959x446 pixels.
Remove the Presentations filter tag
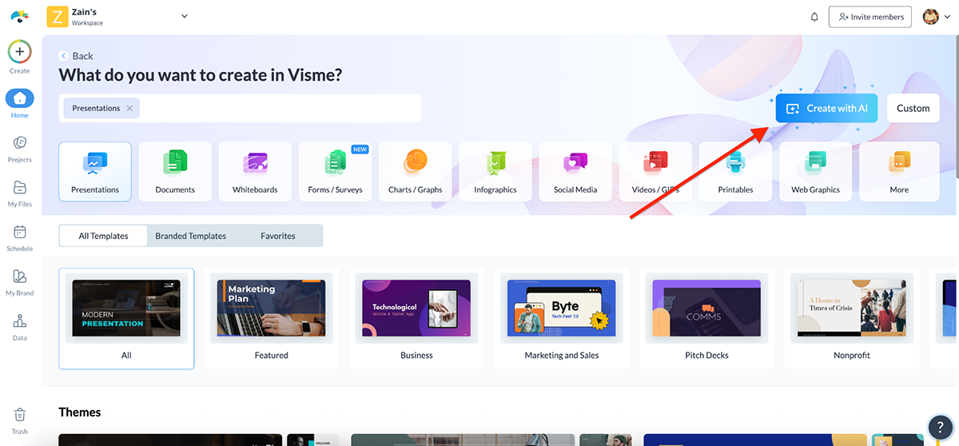[129, 109]
